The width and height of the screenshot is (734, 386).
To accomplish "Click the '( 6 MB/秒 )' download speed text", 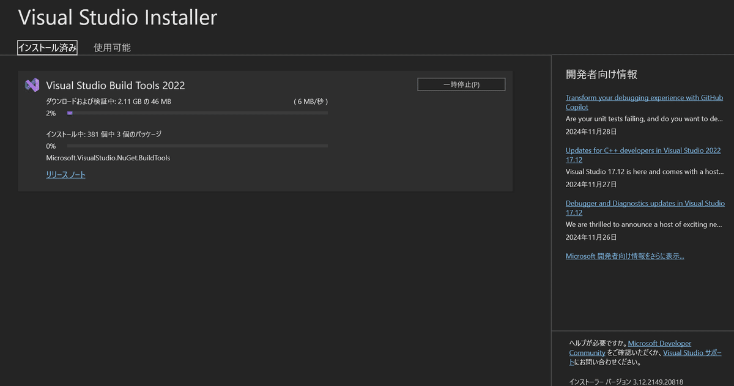I will pyautogui.click(x=311, y=102).
